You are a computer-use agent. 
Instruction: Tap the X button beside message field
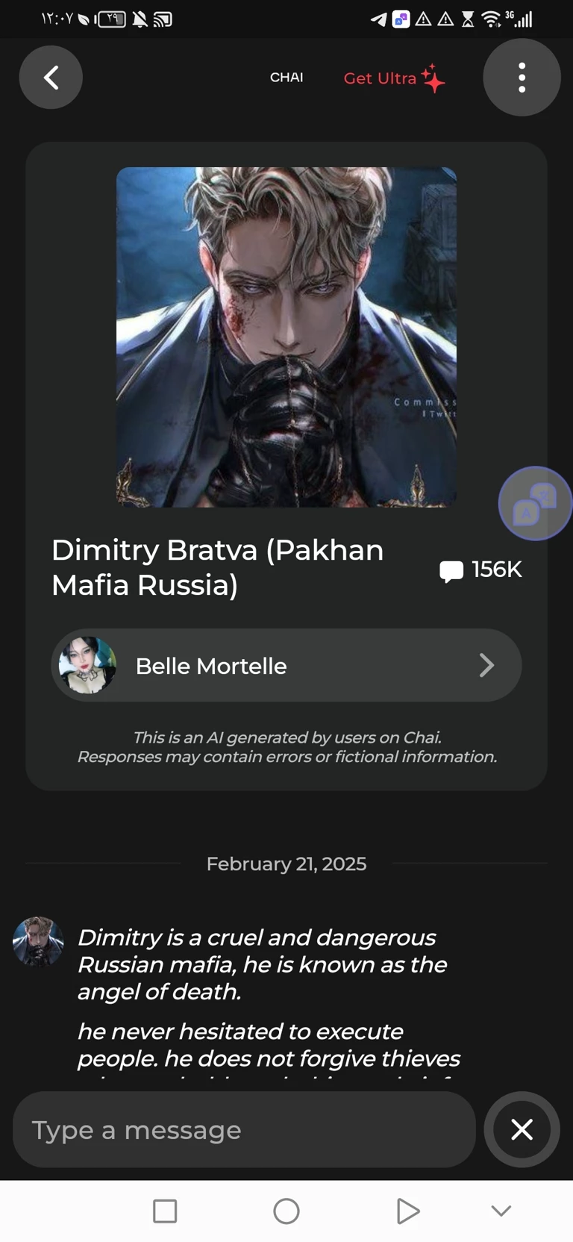522,1129
